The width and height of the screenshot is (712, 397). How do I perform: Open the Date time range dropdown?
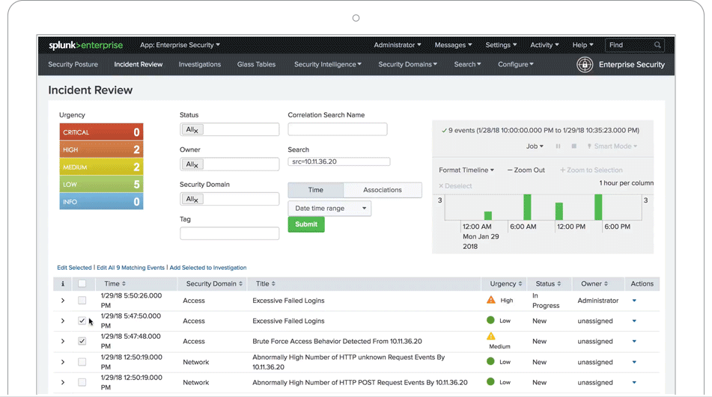tap(329, 209)
